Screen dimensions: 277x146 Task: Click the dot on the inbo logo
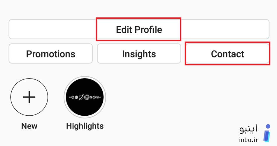click(268, 126)
